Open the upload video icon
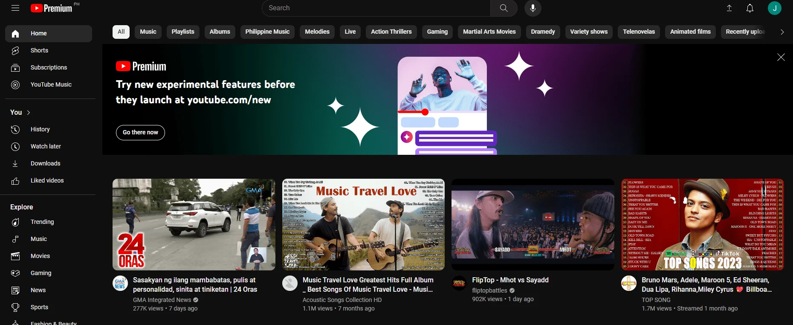793x325 pixels. click(x=729, y=8)
